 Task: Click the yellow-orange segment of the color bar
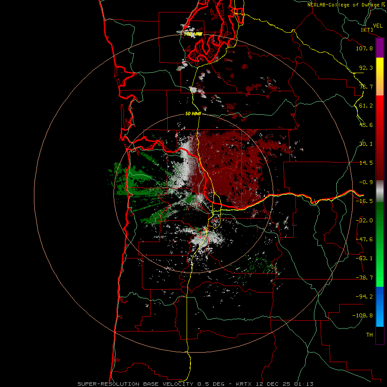[380, 77]
